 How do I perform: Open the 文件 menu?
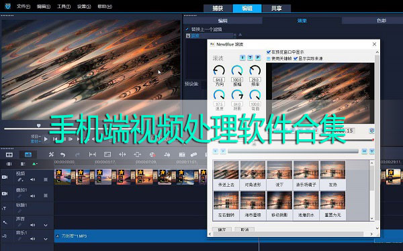tap(23, 7)
